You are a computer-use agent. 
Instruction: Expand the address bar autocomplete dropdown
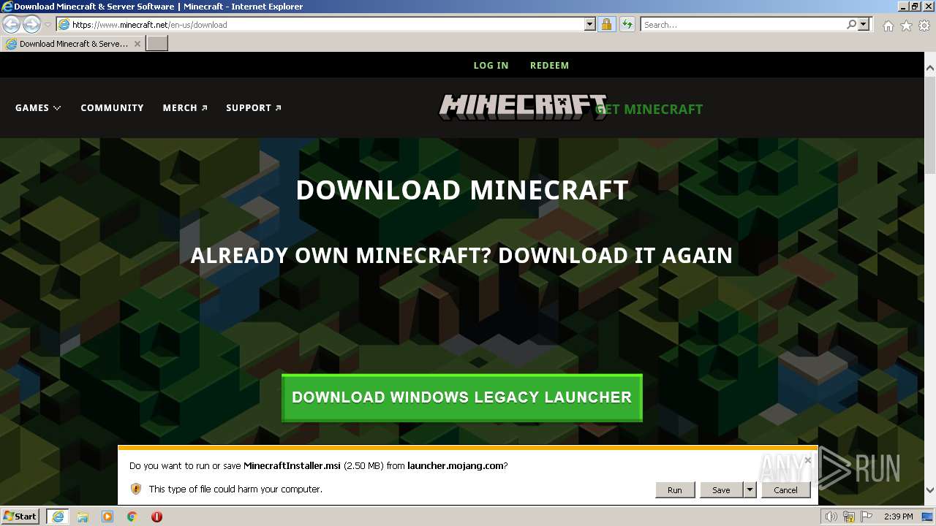pos(590,24)
